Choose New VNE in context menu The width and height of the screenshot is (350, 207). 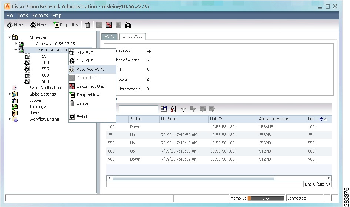click(x=92, y=61)
